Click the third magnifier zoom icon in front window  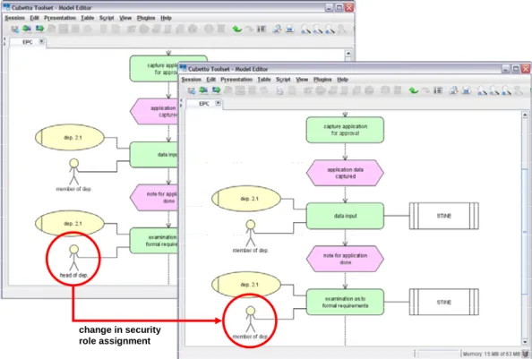506,90
